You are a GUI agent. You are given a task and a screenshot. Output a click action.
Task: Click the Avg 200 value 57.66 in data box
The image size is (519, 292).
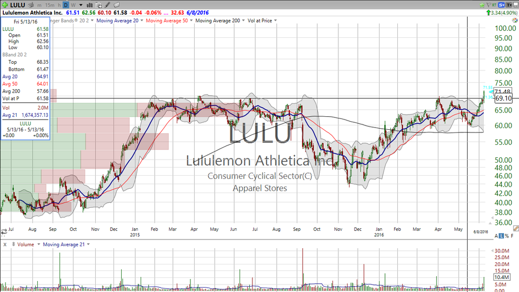pyautogui.click(x=42, y=91)
